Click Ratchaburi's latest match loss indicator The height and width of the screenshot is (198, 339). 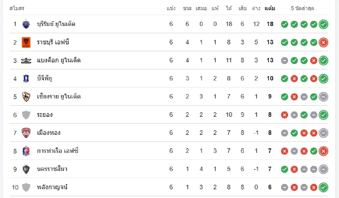(x=323, y=42)
